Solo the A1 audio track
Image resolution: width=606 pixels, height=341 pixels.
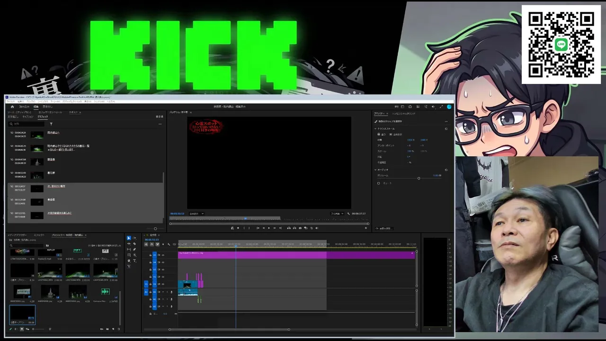click(x=167, y=292)
